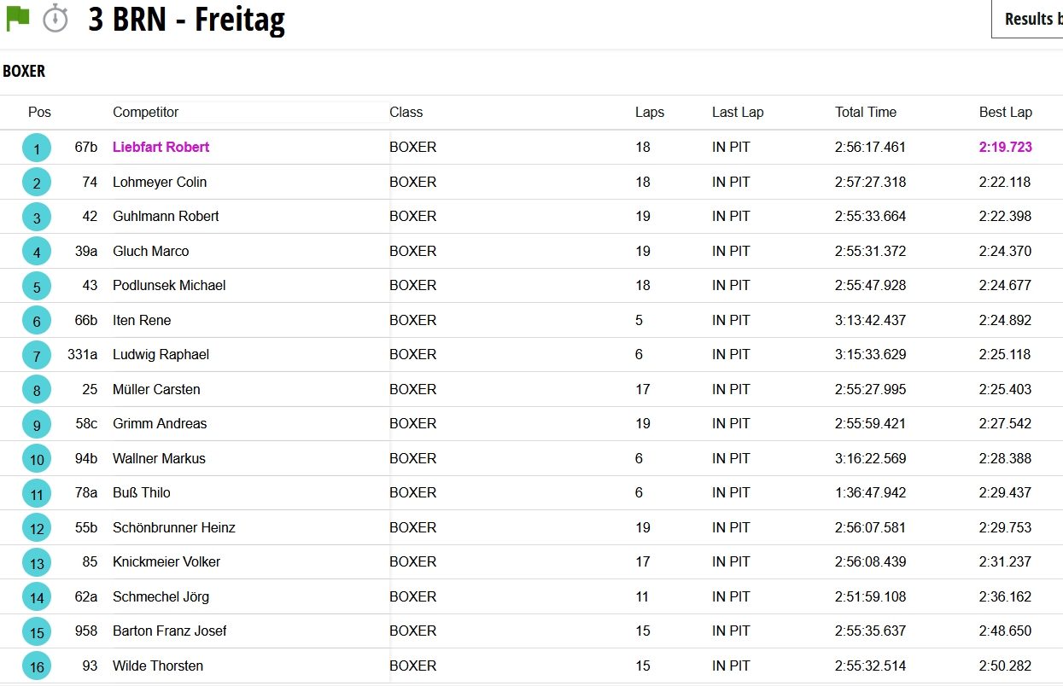Click the Competitor column header

click(145, 112)
